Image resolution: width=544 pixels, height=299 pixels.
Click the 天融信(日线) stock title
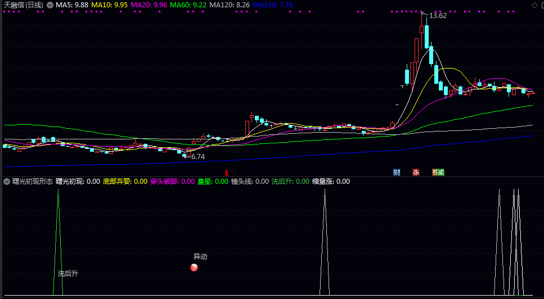point(23,5)
